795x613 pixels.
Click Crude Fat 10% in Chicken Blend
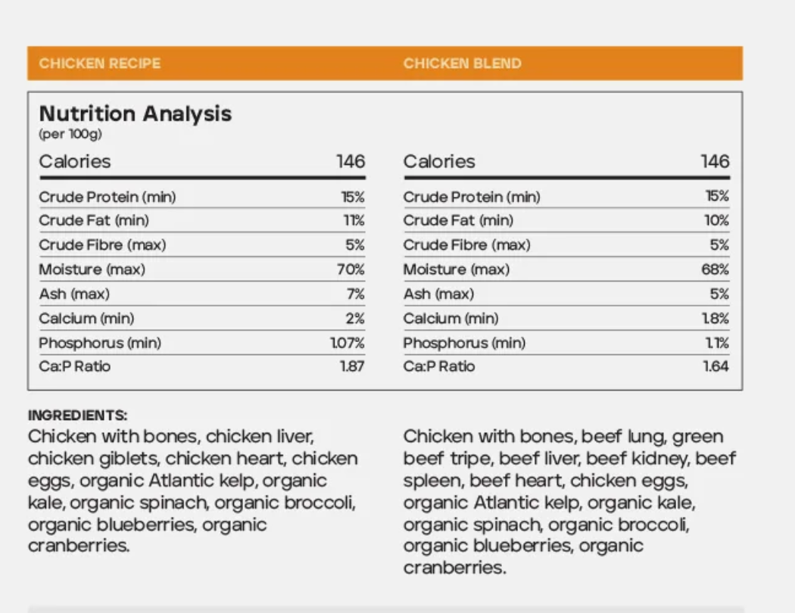[x=716, y=221]
